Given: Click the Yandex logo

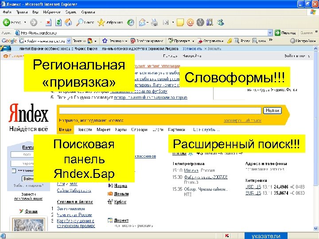Looking at the screenshot, I should (x=28, y=113).
